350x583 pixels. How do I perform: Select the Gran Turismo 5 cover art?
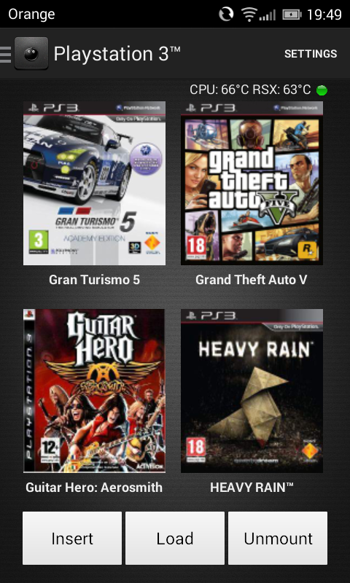tap(95, 184)
